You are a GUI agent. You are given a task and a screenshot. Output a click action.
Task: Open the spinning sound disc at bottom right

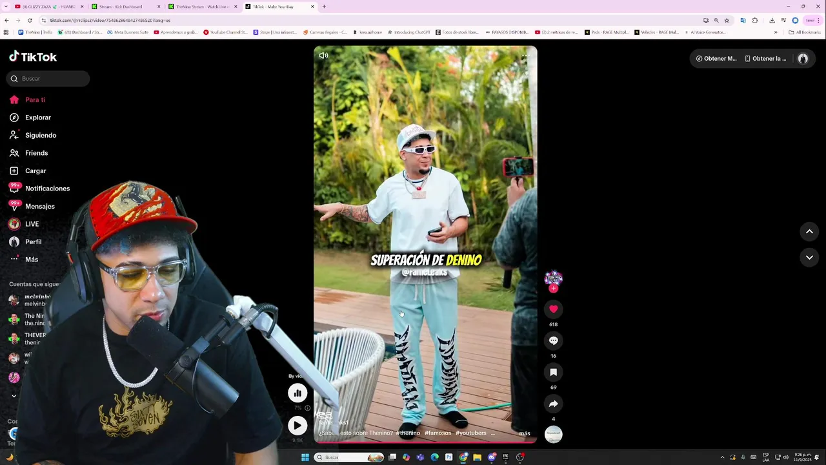click(x=553, y=435)
